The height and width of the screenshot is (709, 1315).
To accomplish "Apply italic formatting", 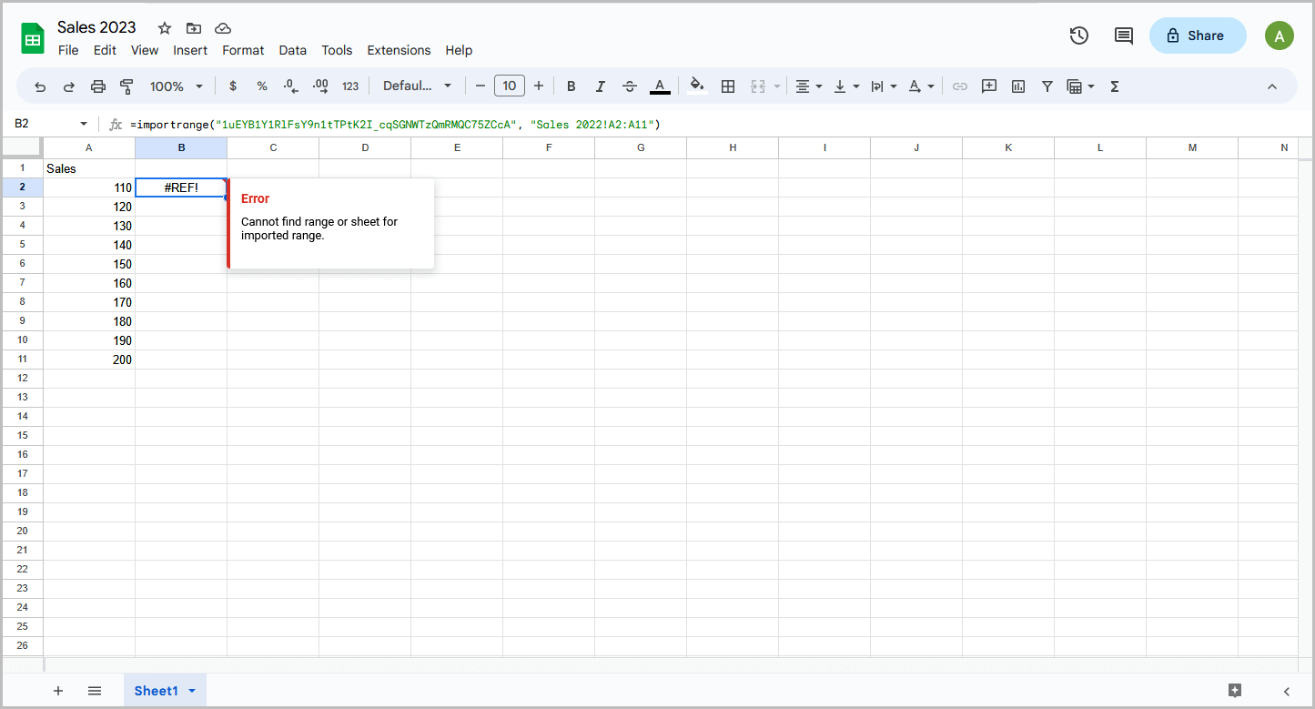I will click(600, 86).
